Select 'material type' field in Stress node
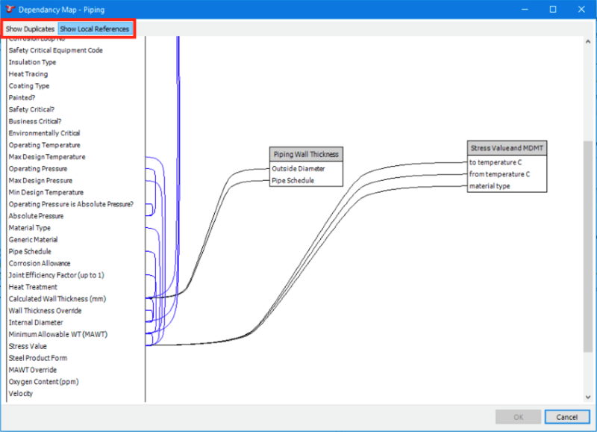 (490, 186)
